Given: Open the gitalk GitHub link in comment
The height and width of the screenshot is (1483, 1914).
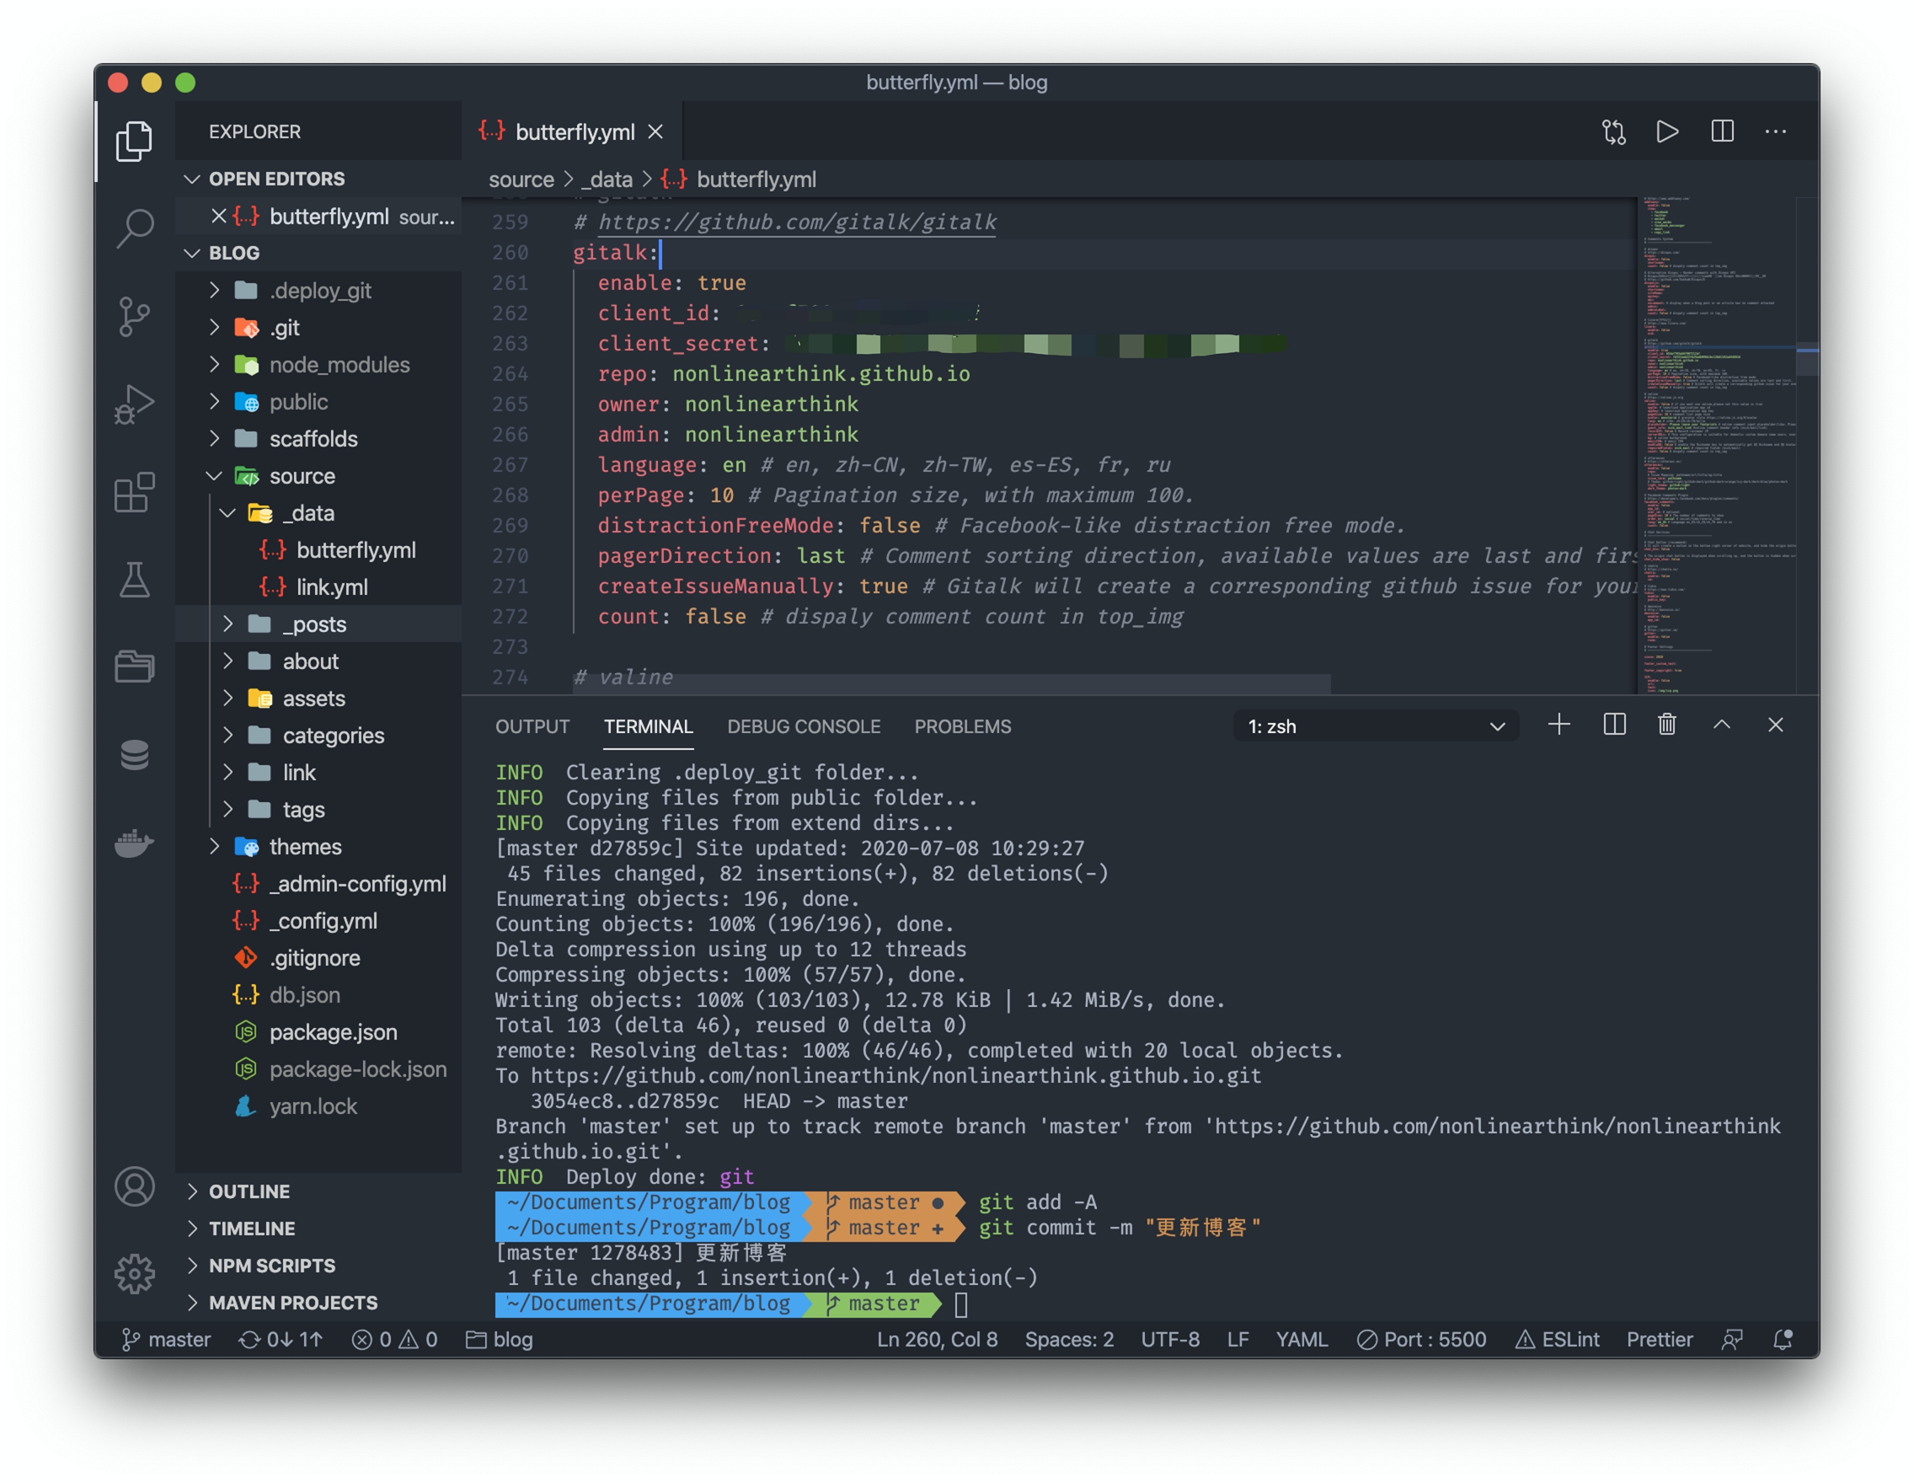Looking at the screenshot, I should pos(797,222).
